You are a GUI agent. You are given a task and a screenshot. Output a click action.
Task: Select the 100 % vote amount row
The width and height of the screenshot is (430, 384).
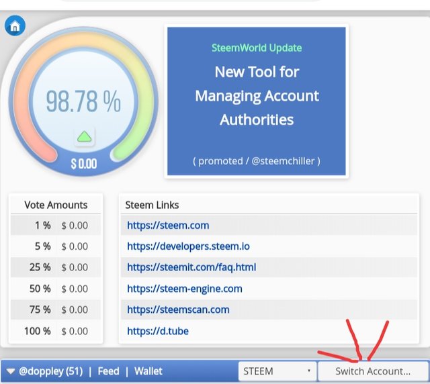(56, 331)
